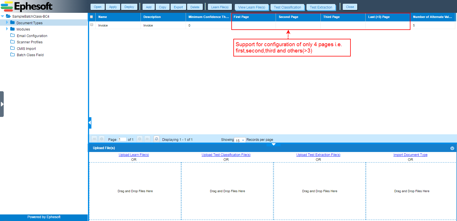Click the Invoice name cell

118,25
